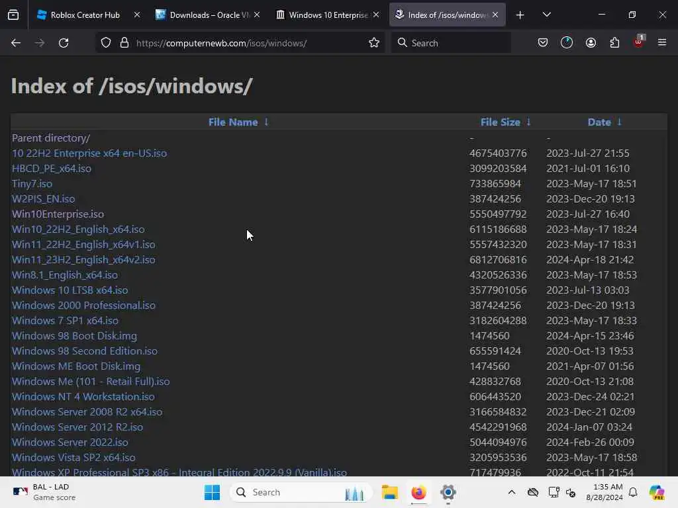Click the taskbar Search box
Viewport: 678px width, 508px height.
coord(301,492)
